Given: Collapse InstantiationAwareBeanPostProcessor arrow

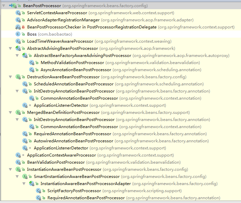Looking at the screenshot, I should [x=10, y=169].
